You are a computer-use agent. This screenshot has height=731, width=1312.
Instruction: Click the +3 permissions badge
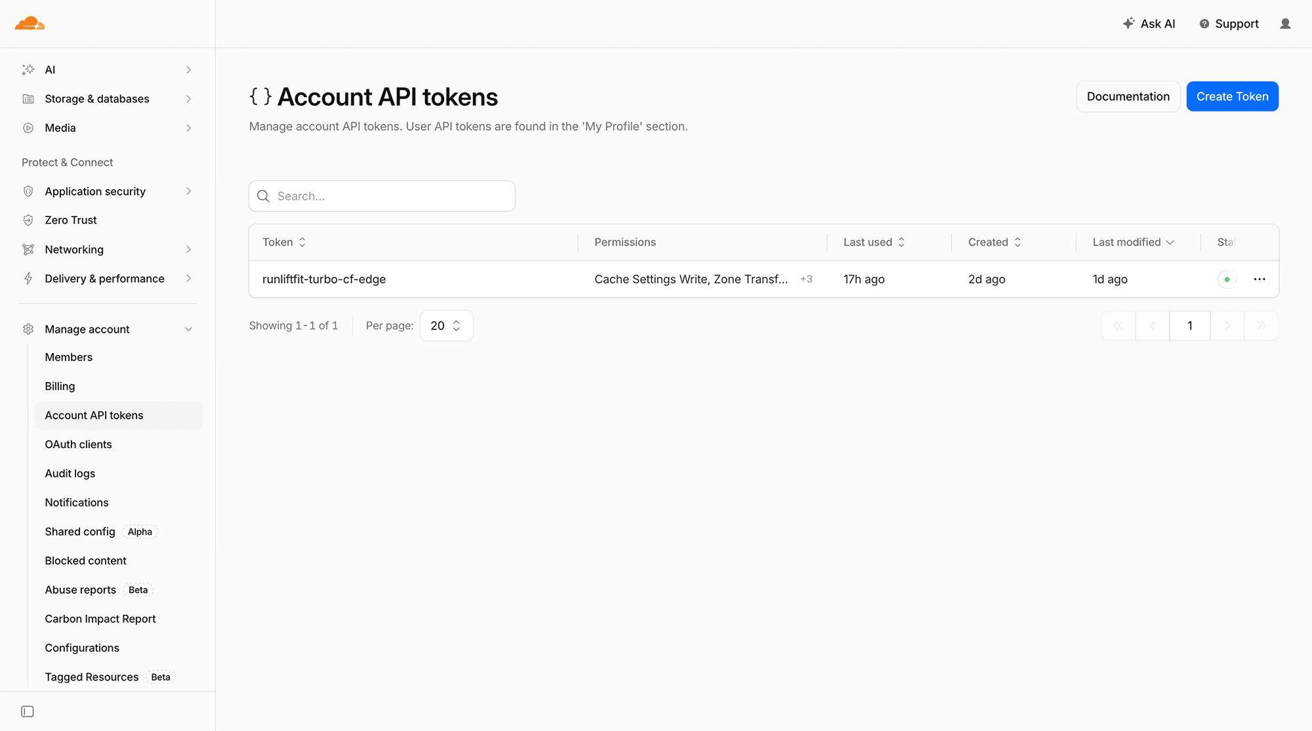pos(806,279)
